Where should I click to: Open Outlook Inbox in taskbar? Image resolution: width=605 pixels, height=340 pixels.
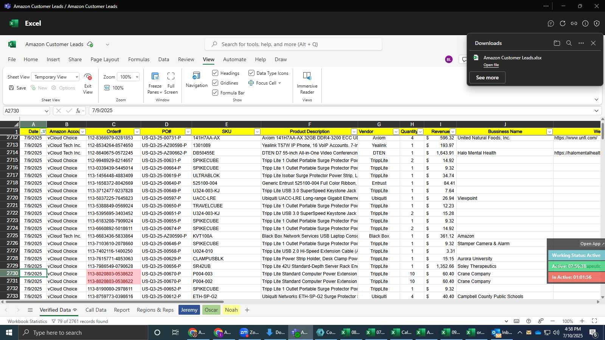pos(502,332)
